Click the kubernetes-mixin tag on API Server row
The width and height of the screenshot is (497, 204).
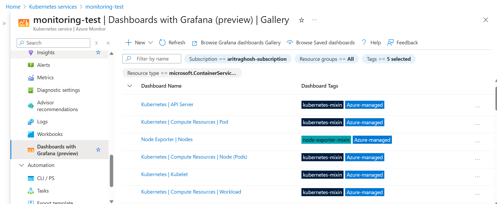(x=322, y=105)
